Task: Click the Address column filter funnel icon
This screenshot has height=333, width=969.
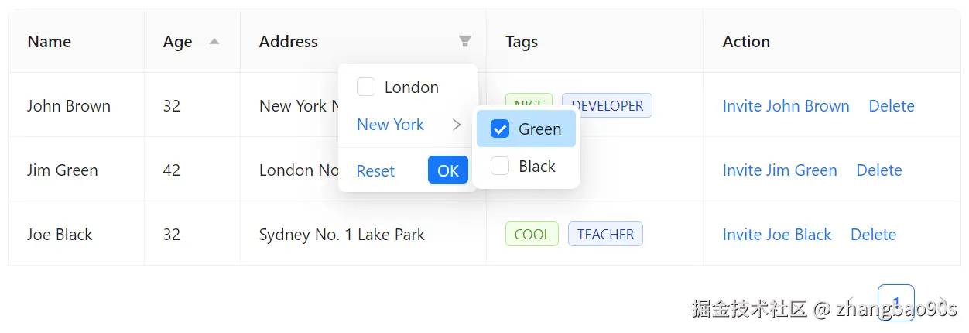Action: pos(464,41)
